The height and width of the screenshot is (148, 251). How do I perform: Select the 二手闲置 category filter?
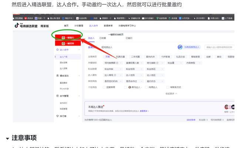click(x=135, y=57)
